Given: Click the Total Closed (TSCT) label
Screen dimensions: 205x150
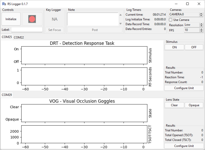Looking at the screenshot, I should (x=178, y=140).
